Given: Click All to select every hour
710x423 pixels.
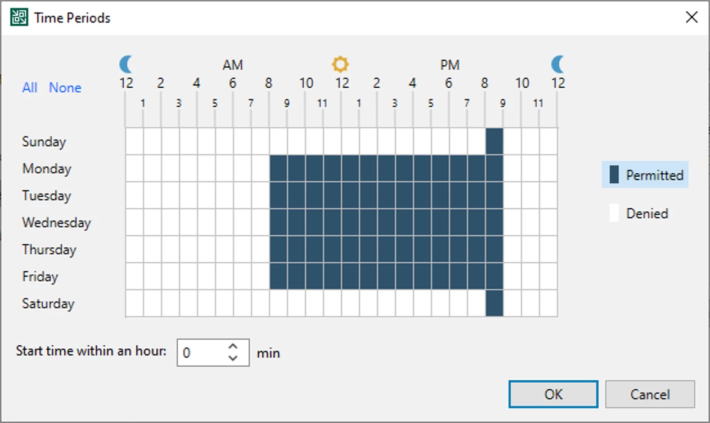Looking at the screenshot, I should click(30, 88).
